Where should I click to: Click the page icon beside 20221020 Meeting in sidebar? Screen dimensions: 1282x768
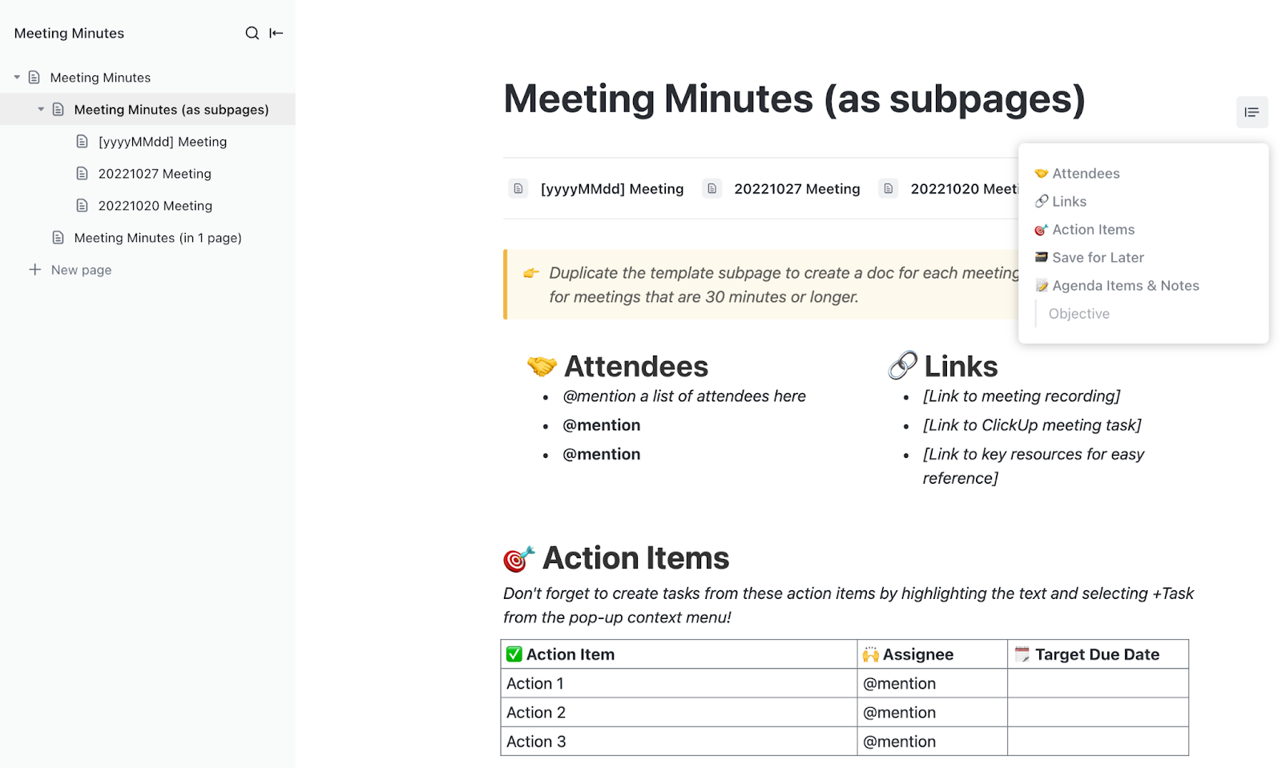click(82, 206)
